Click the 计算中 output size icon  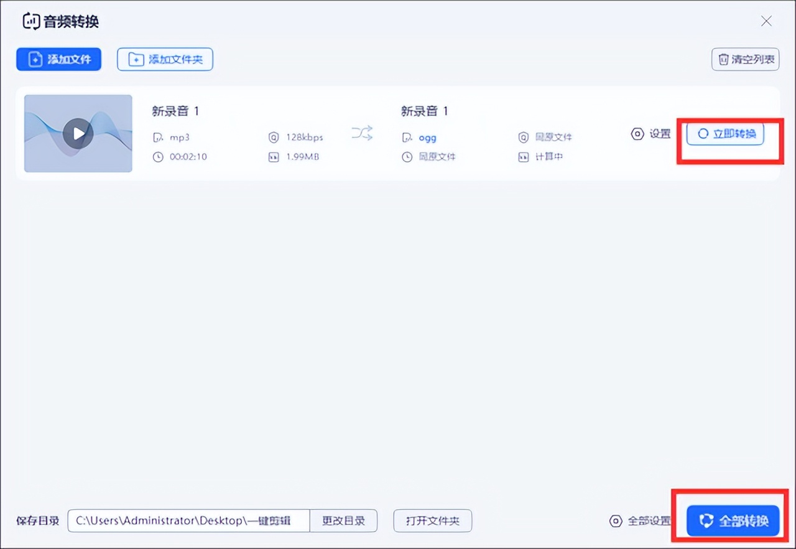[523, 157]
